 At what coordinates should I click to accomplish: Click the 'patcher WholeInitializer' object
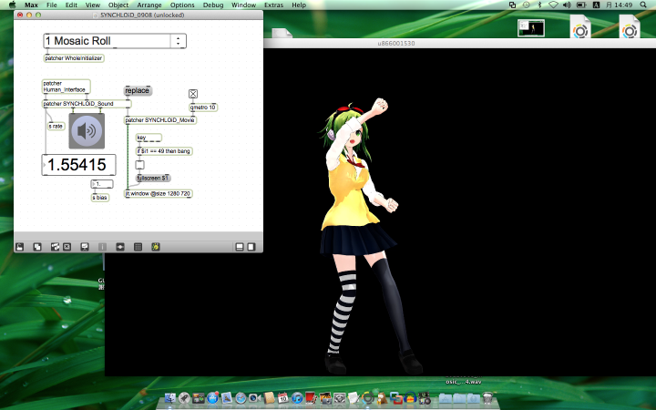(x=74, y=58)
